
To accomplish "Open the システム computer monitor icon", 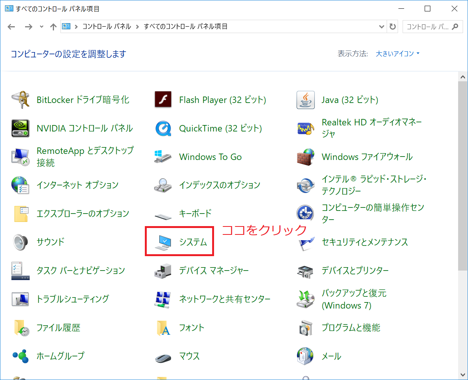I will (163, 242).
